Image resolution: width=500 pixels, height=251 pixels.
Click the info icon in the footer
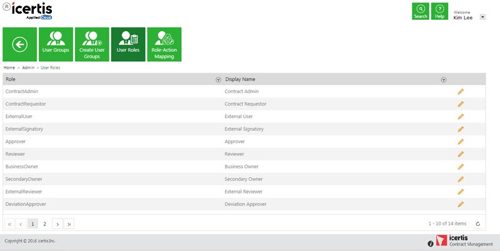point(430,244)
